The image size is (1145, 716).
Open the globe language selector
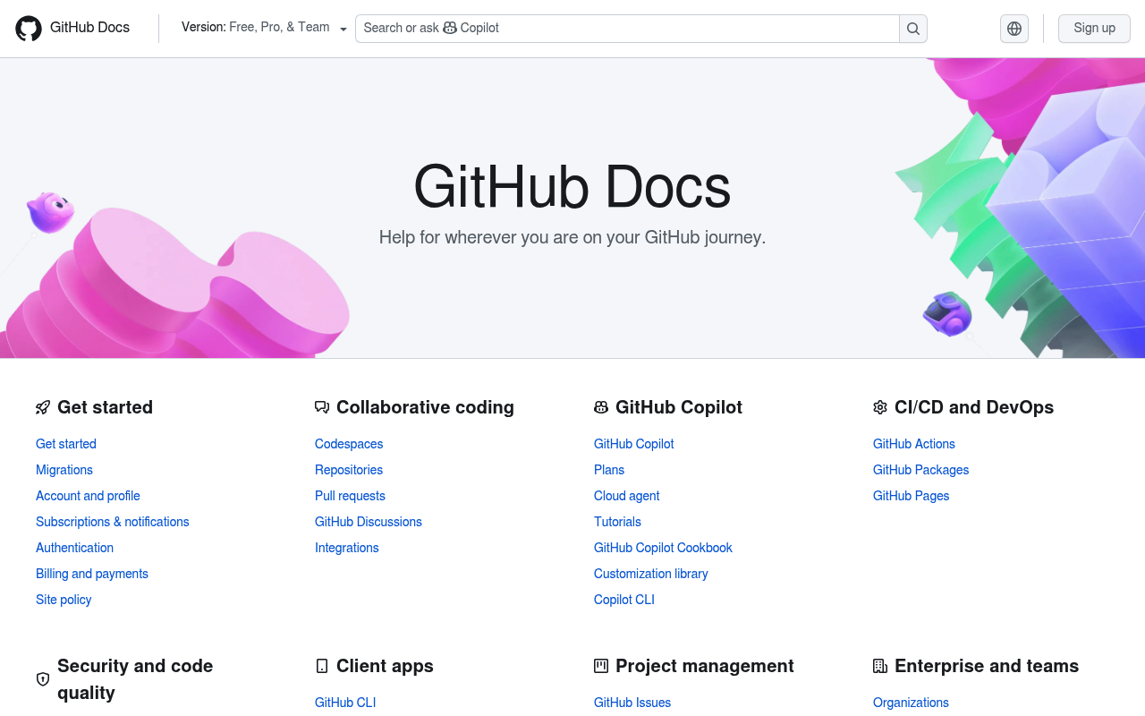1014,29
